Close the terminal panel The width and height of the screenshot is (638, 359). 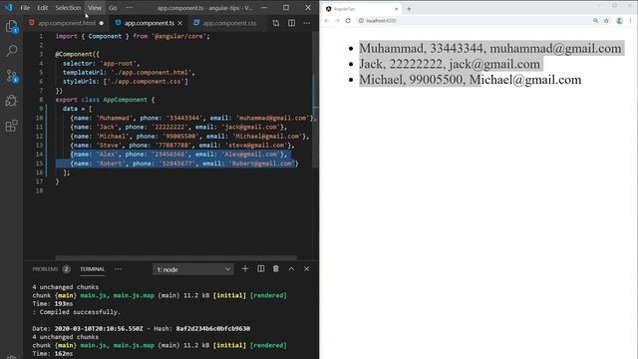click(x=306, y=268)
